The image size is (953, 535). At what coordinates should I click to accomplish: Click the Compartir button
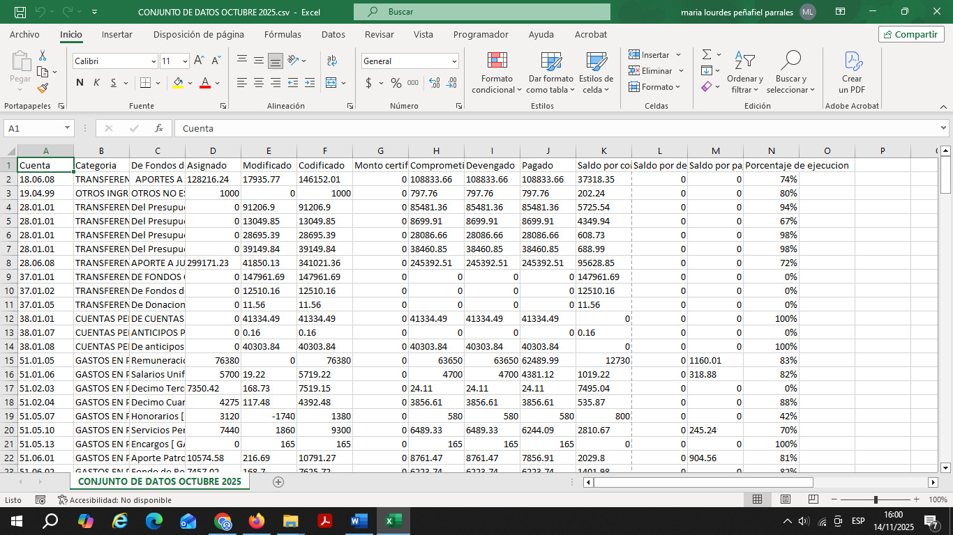click(x=911, y=34)
